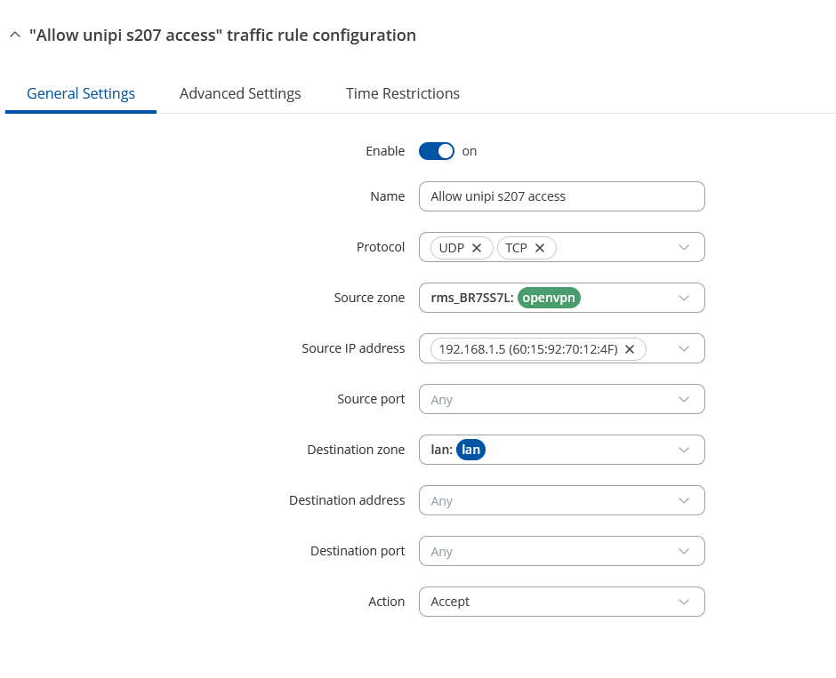Remove the UDP protocol tag
Screen dimensions: 836x678
pyautogui.click(x=477, y=248)
